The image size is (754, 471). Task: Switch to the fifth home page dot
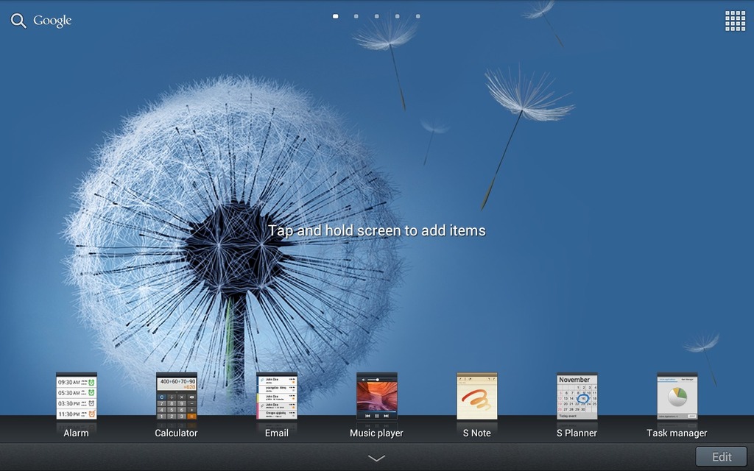click(418, 15)
